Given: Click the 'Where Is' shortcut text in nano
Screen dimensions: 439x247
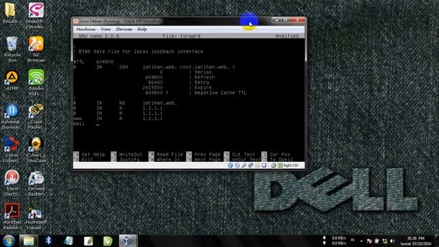Looking at the screenshot, I should pos(168,159).
